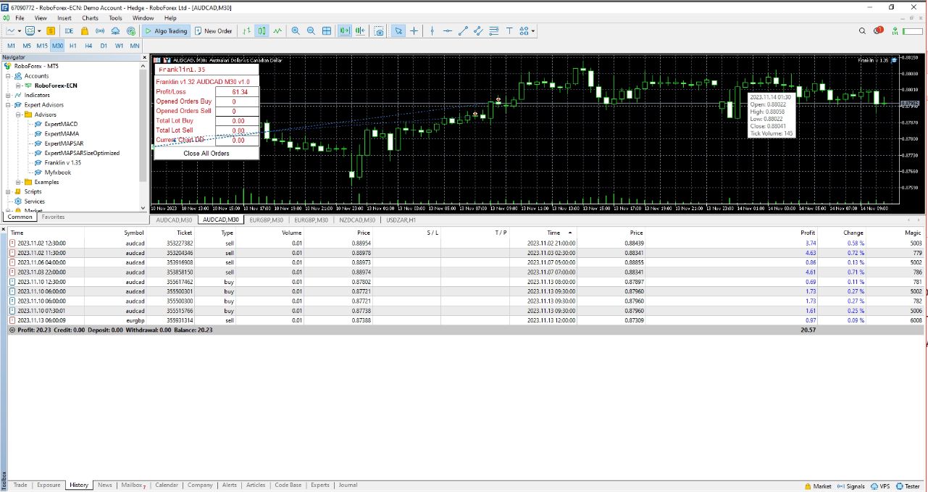Open the Insert menu
Image resolution: width=928 pixels, height=492 pixels.
pyautogui.click(x=64, y=17)
